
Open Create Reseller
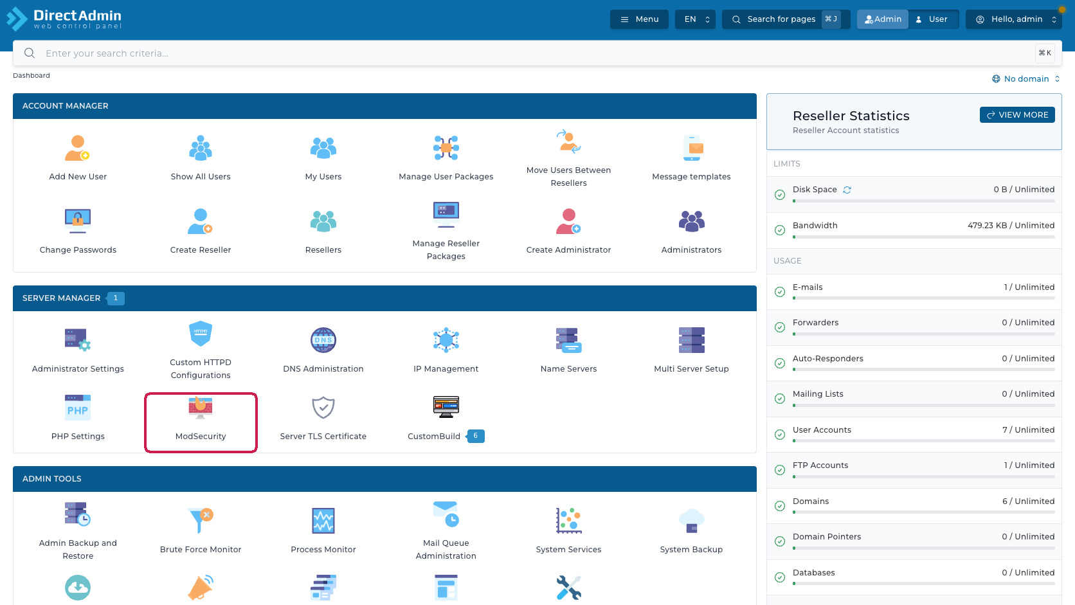pyautogui.click(x=201, y=232)
